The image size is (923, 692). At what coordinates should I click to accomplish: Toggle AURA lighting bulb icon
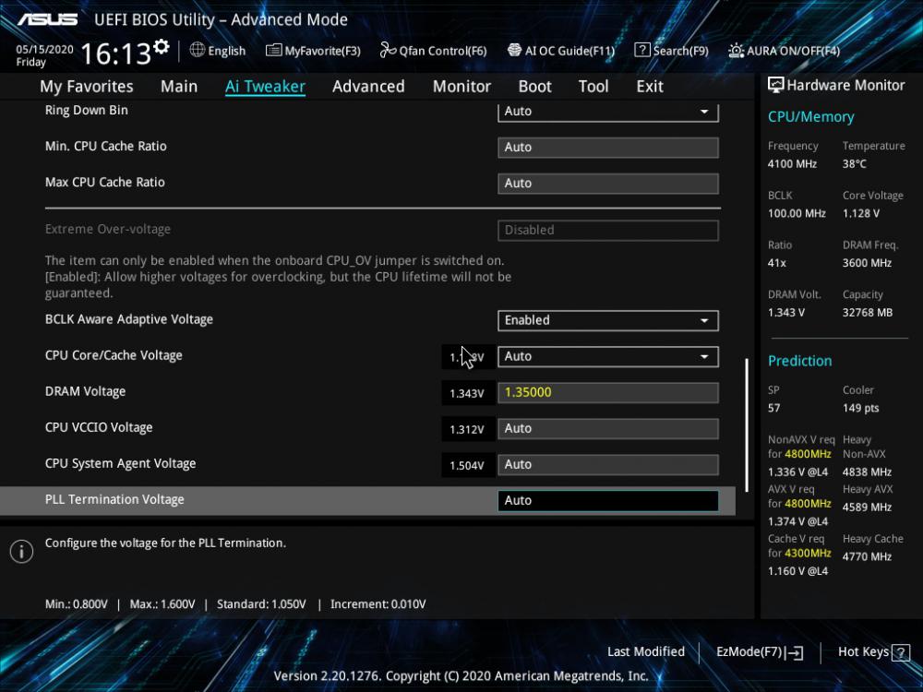tap(736, 51)
